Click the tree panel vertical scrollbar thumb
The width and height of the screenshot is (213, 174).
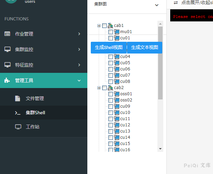point(160,62)
